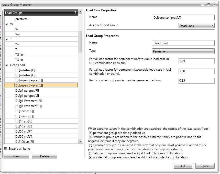Open the Type dropdown showing Permanent
The height and width of the screenshot is (174, 220).
(x=213, y=51)
